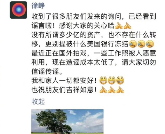Click first praying hands after 吉祥如意
165x134 pixels.
(103, 90)
